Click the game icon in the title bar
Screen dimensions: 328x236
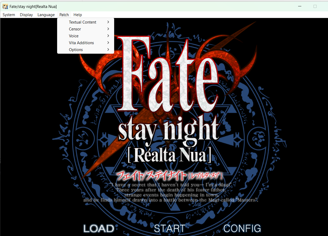tap(5, 6)
